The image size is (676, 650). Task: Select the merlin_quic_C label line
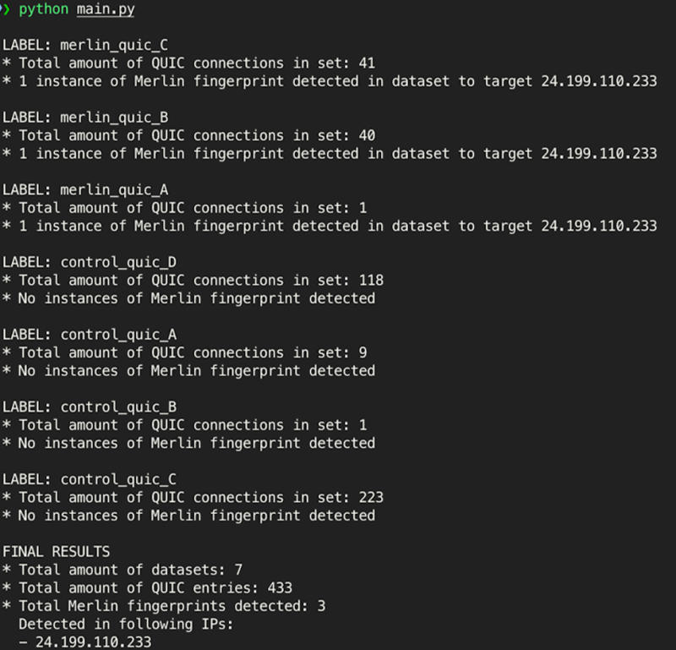(85, 45)
